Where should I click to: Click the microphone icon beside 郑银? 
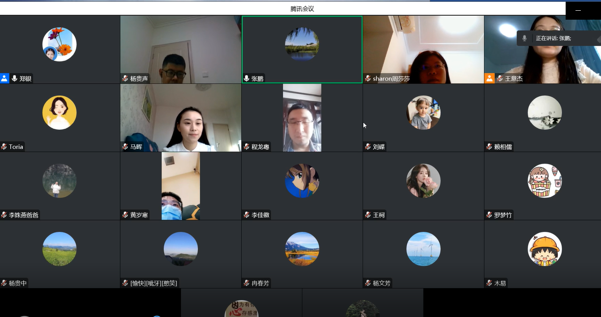[x=15, y=79]
